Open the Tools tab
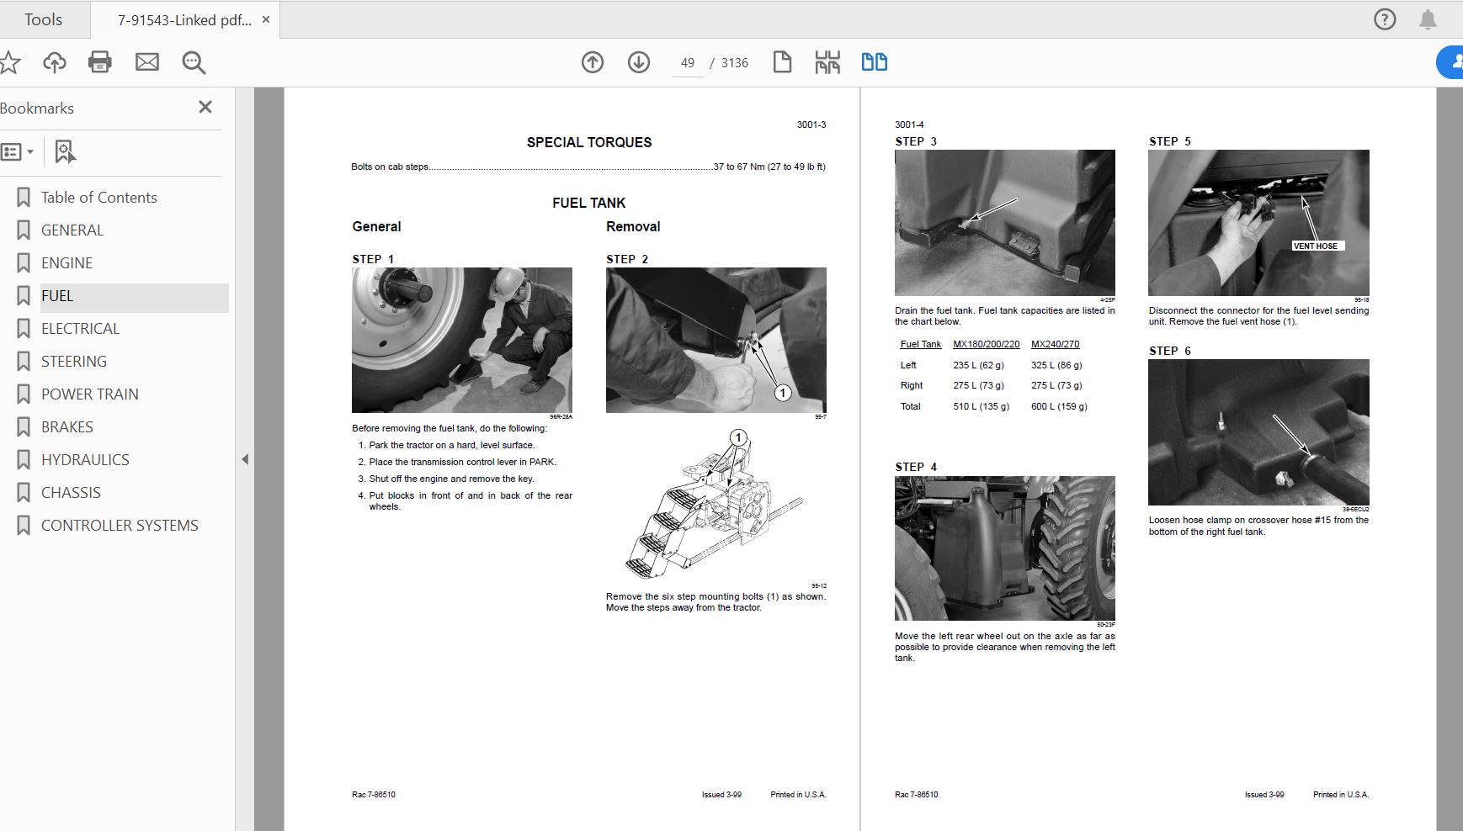The image size is (1463, 831). click(43, 19)
